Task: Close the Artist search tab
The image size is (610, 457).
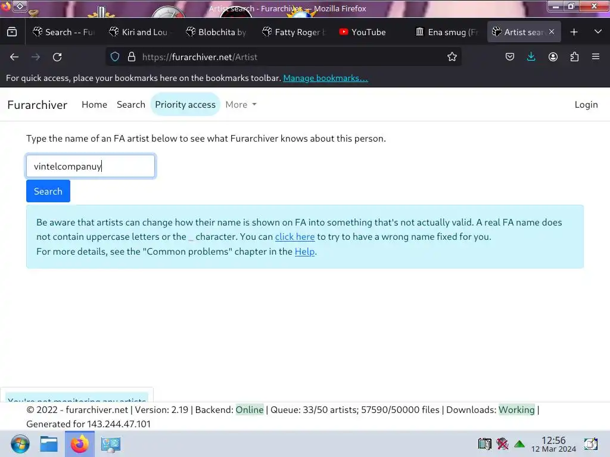Action: [x=552, y=32]
